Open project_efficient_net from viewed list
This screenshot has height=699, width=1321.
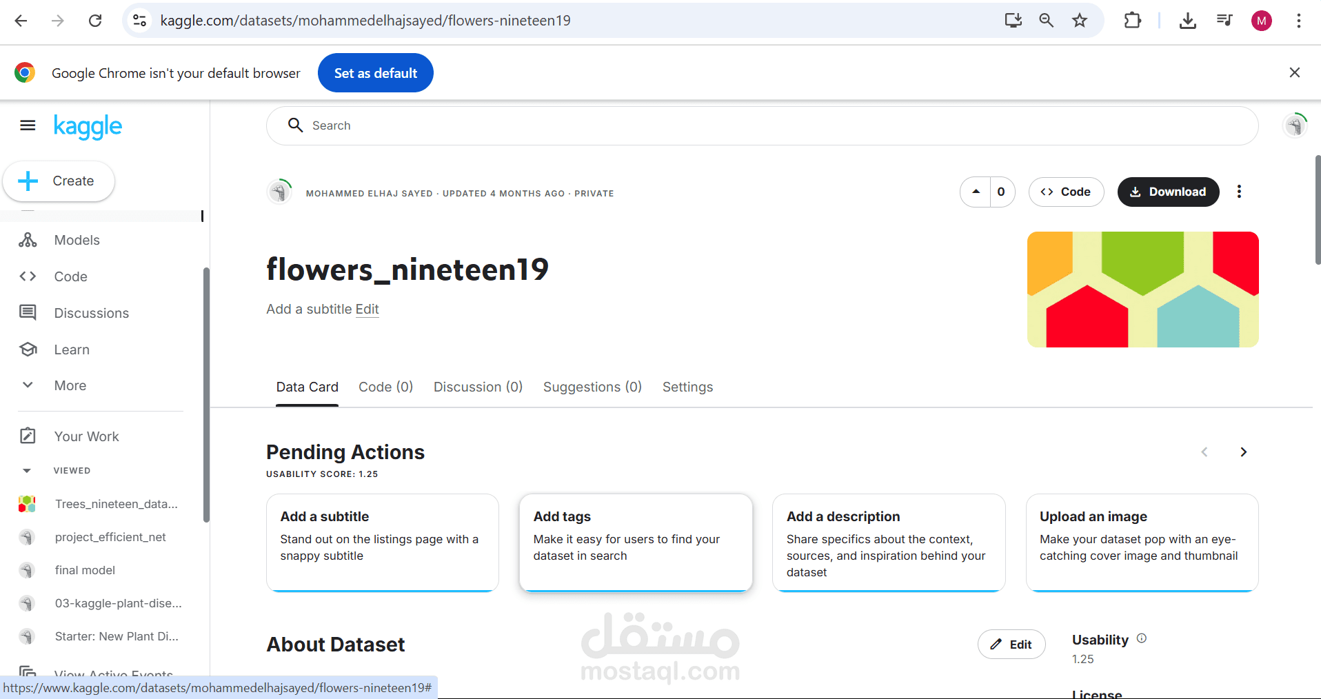pos(110,537)
